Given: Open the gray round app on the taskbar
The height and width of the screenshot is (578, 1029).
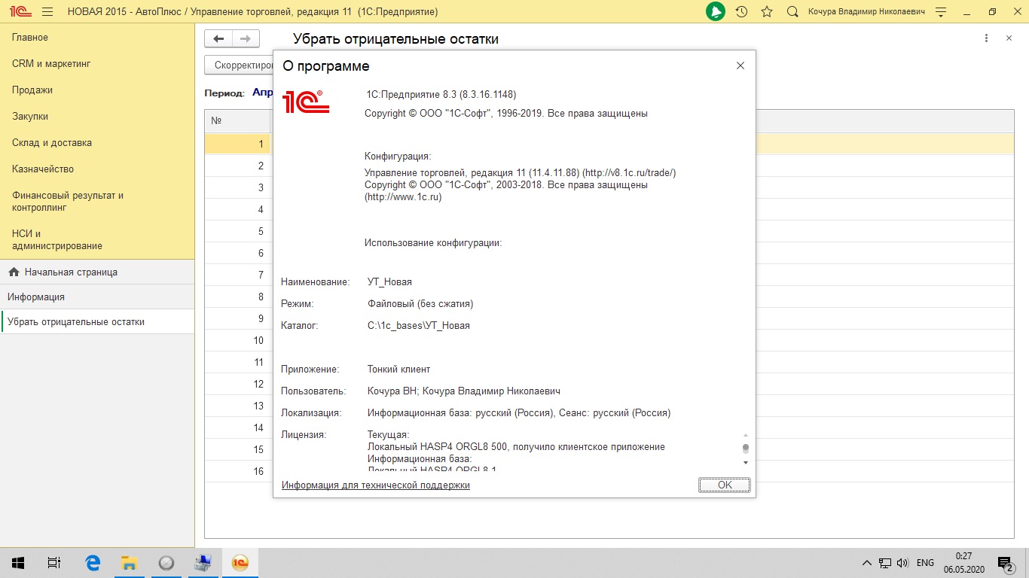Looking at the screenshot, I should (166, 562).
